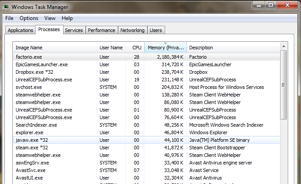The height and width of the screenshot is (184, 301).
Task: Switch to the Services tab
Action: pyautogui.click(x=74, y=30)
